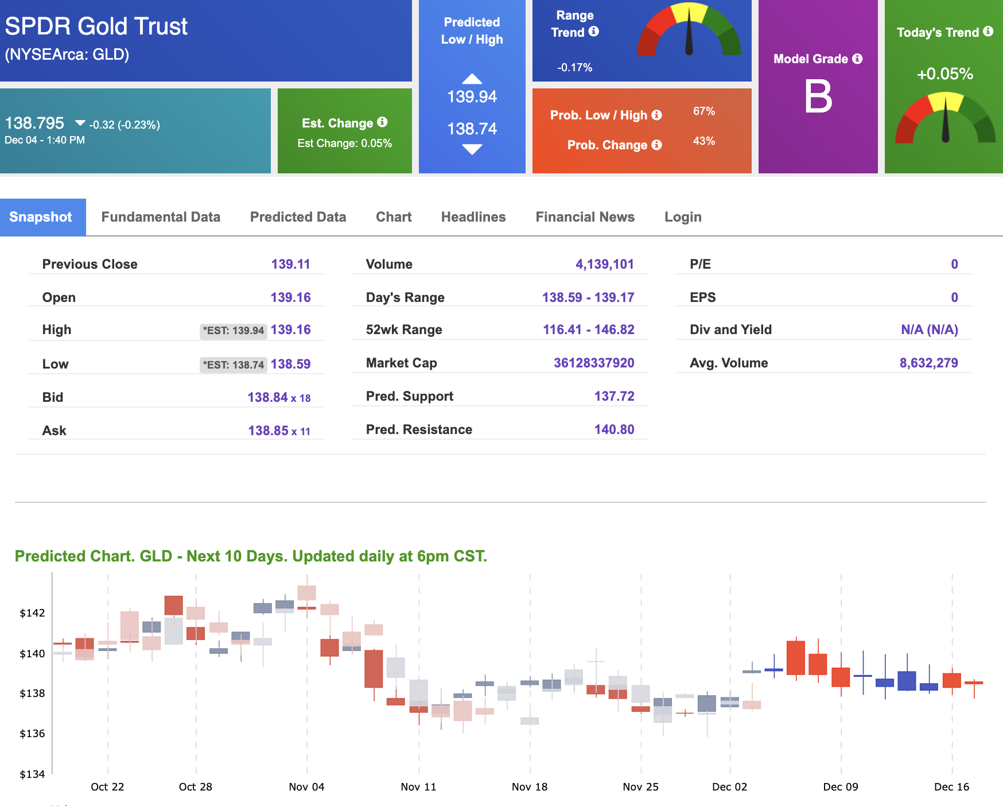Click the Avg. Volume value 8,632,279

[x=929, y=363]
